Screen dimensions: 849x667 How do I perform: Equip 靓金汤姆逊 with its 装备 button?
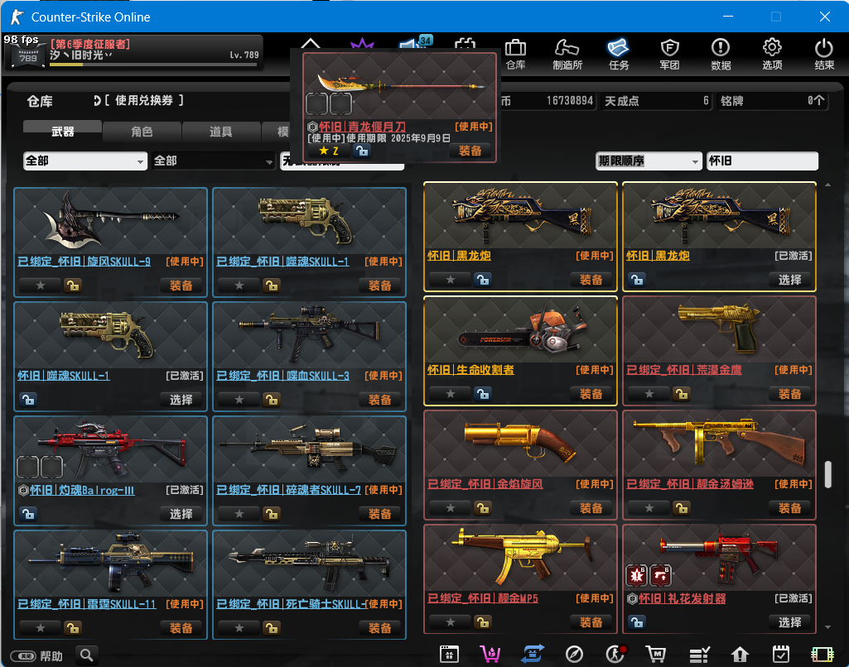[x=789, y=508]
